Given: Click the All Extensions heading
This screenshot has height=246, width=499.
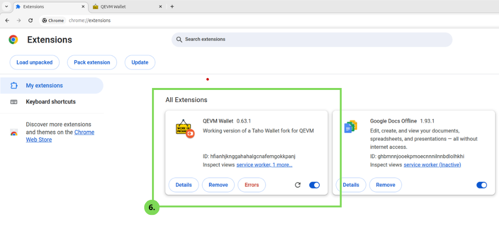Looking at the screenshot, I should [x=186, y=100].
